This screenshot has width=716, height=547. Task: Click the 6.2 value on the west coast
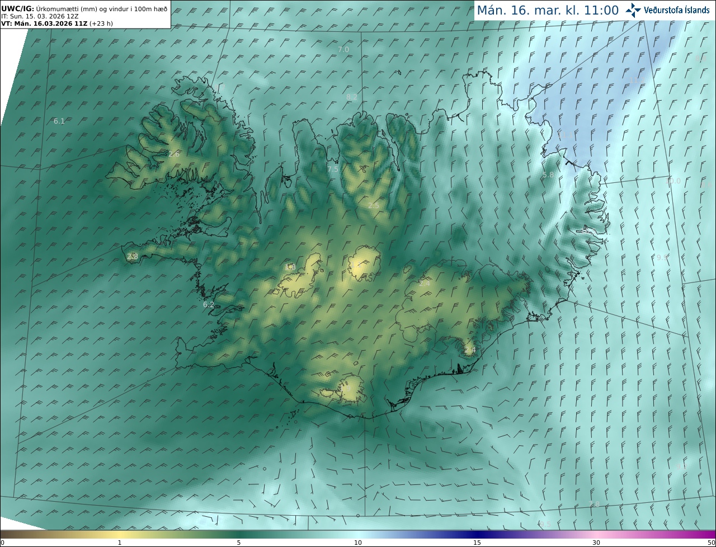[208, 304]
